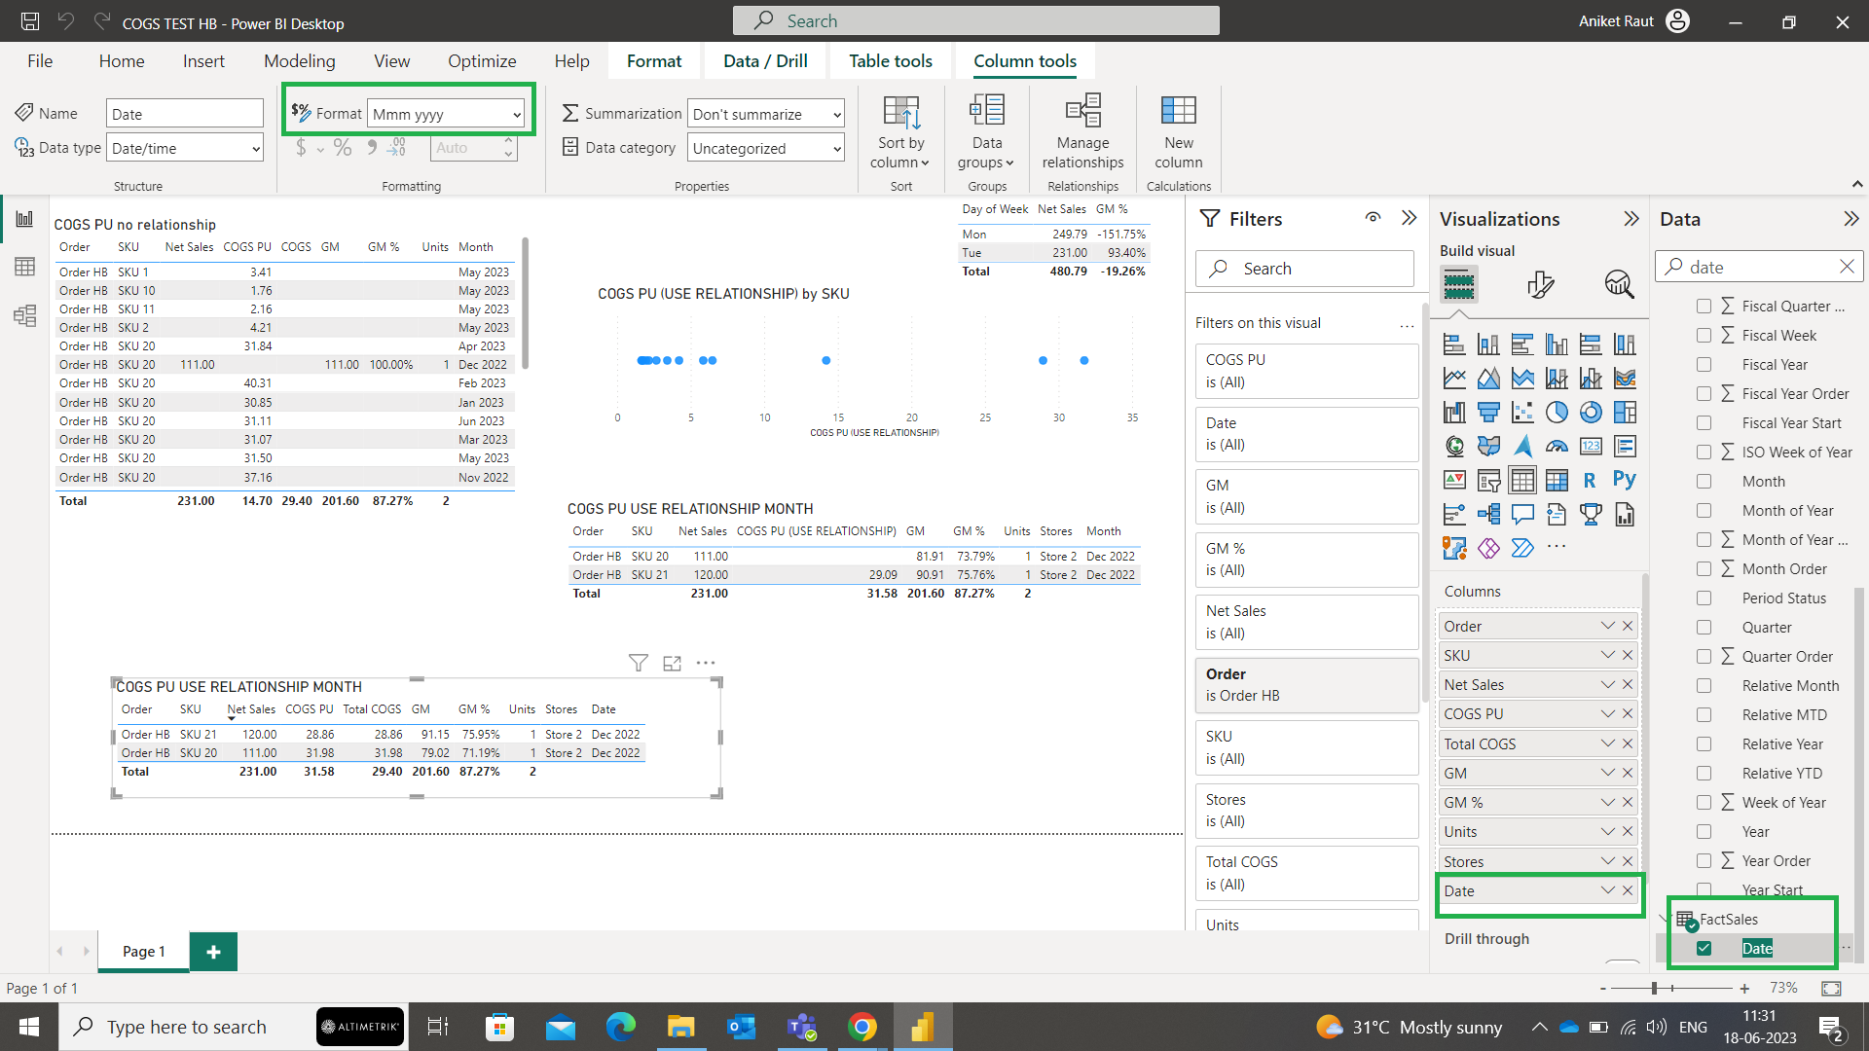The image size is (1869, 1051).
Task: Switch to Table (Data) view icon
Action: (x=24, y=267)
